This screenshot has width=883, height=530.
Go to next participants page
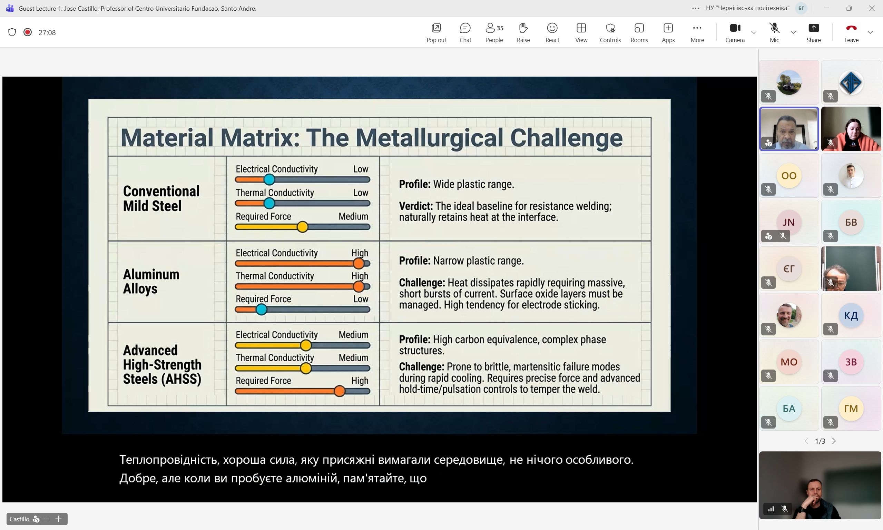click(x=834, y=441)
